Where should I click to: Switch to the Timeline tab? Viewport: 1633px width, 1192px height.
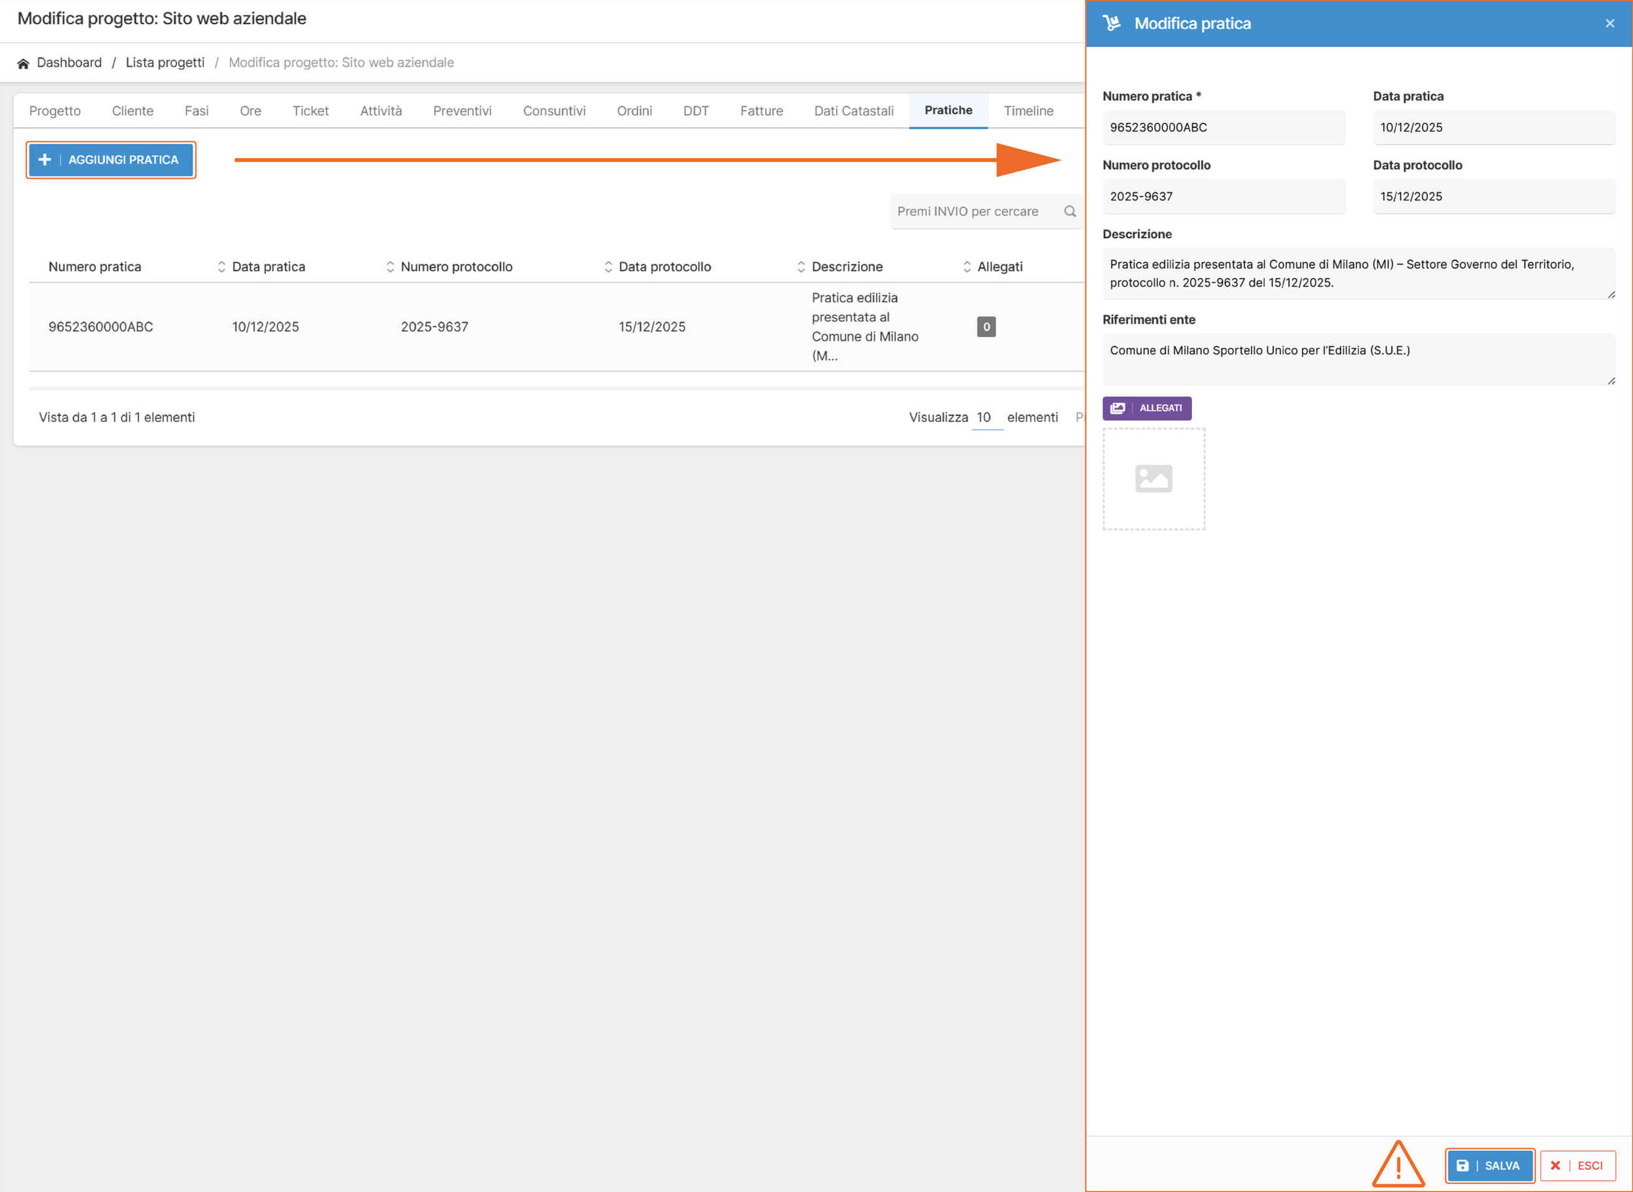[x=1028, y=111]
